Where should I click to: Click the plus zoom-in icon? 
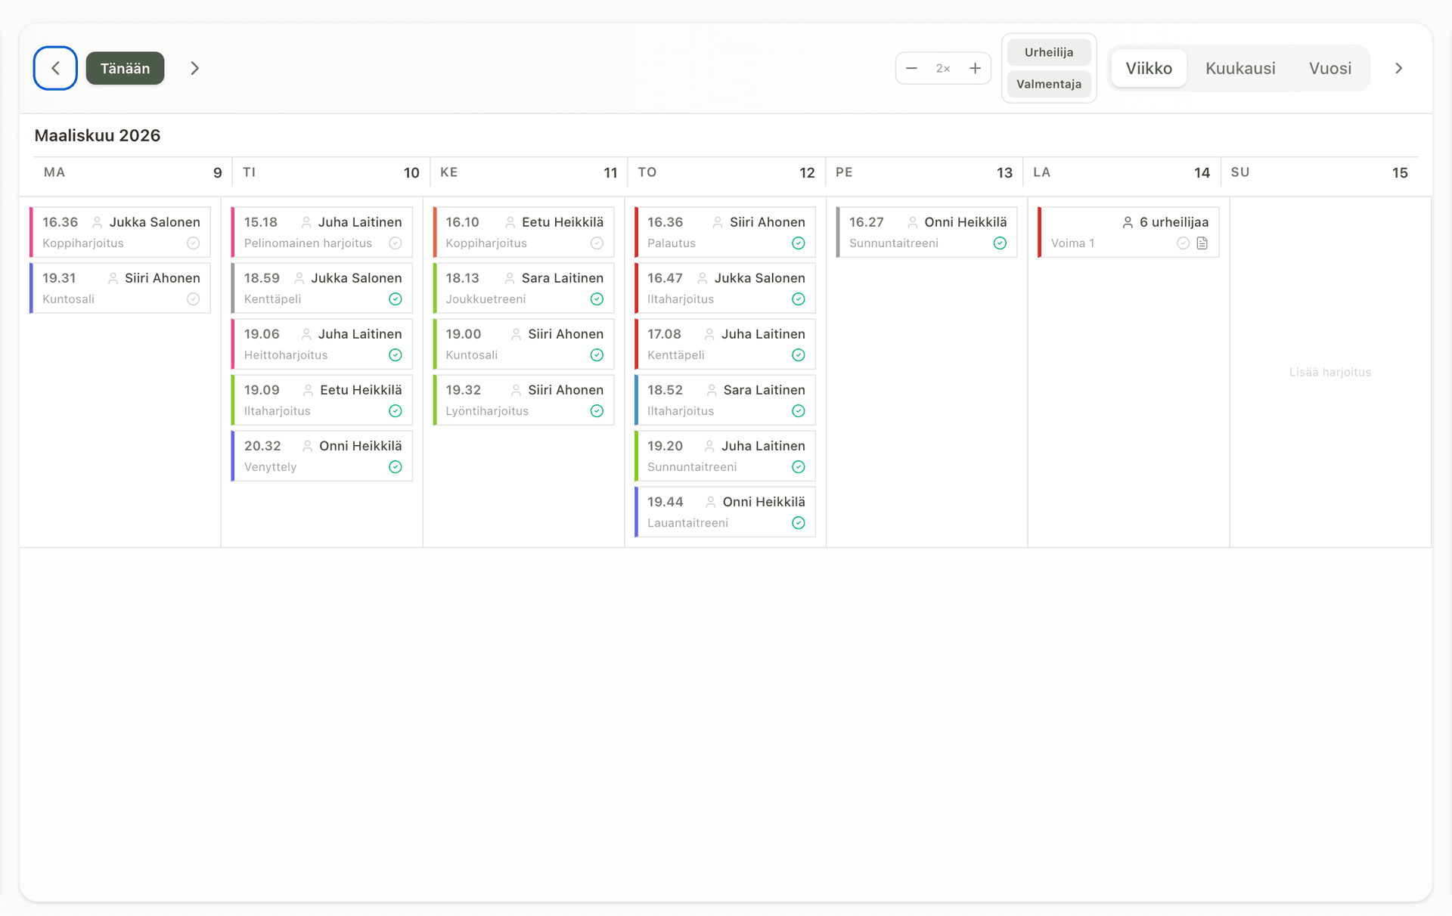(976, 68)
